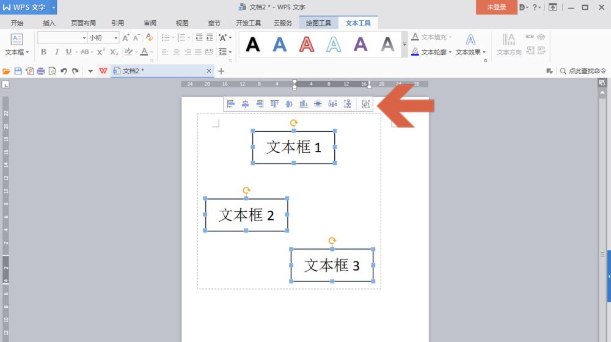Click the Distribute Horizontally icon
The height and width of the screenshot is (342, 611).
pos(332,104)
